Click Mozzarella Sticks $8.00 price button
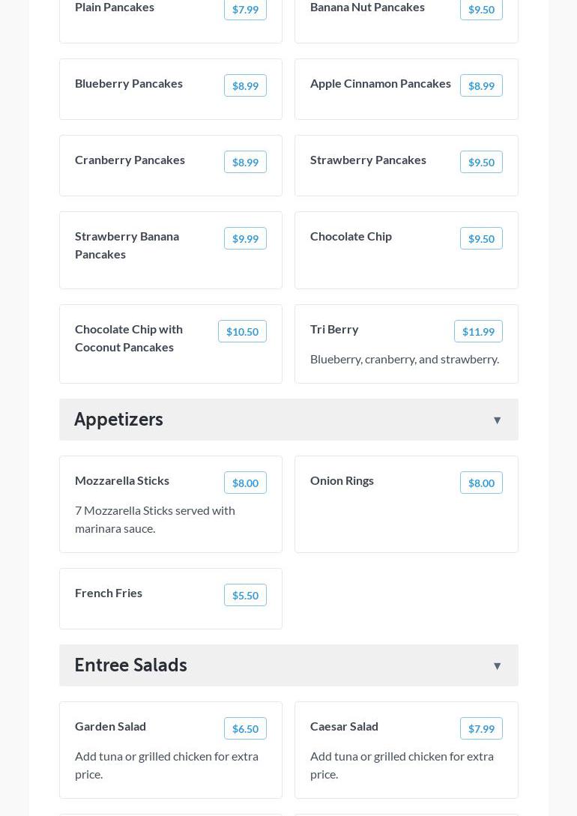Screen dimensions: 577x816 click(x=245, y=483)
